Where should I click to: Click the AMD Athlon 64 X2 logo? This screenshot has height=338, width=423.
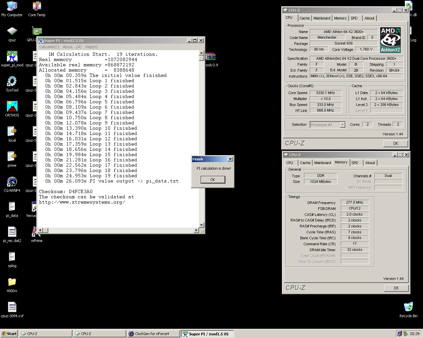[390, 40]
